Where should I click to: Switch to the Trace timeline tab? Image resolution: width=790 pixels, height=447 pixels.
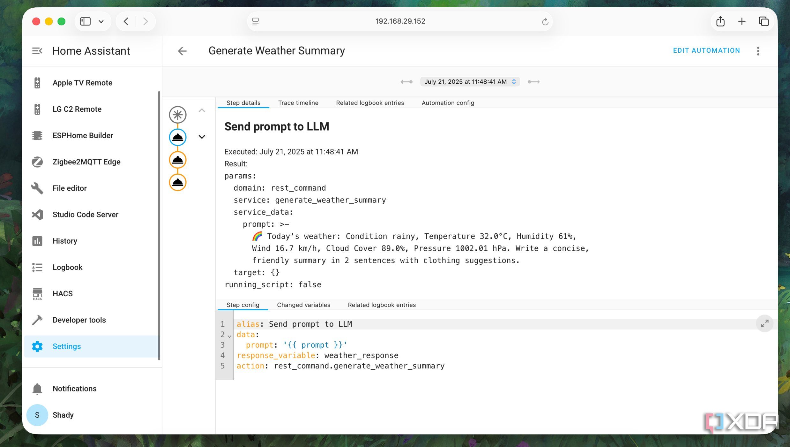[298, 103]
